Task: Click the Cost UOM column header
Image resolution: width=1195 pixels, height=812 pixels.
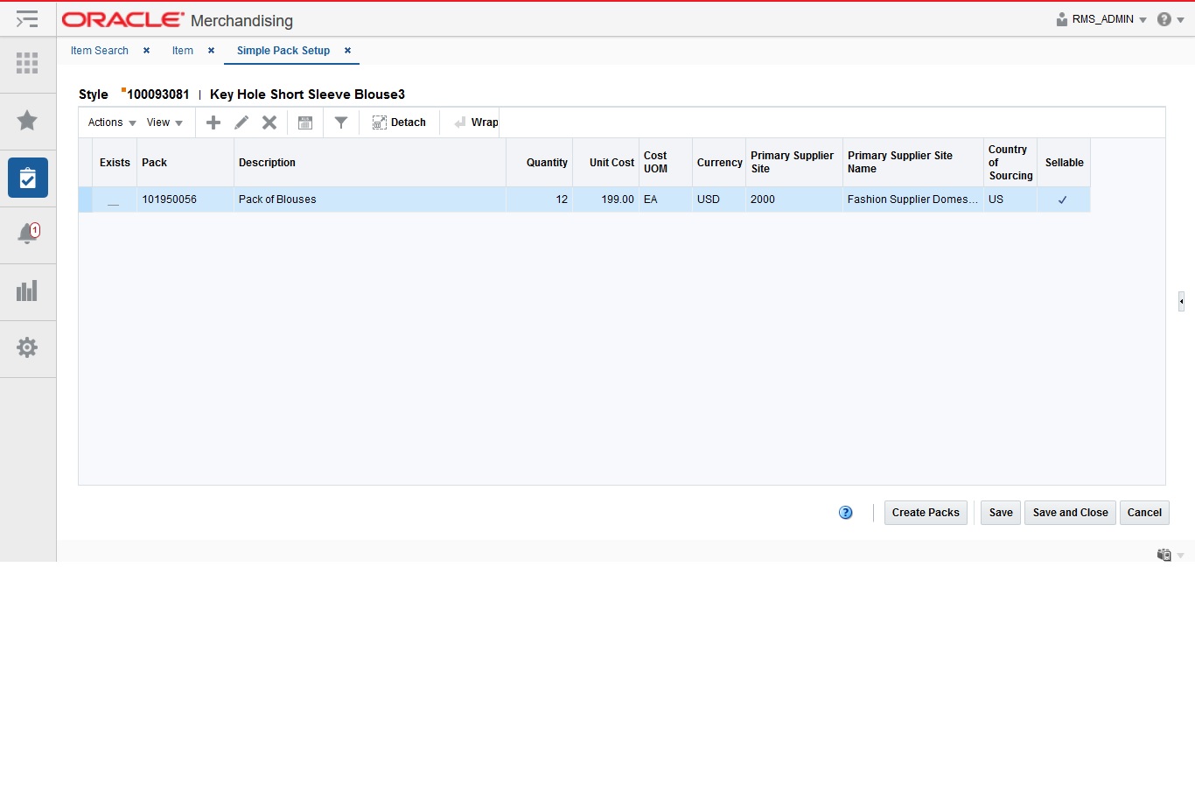Action: (666, 163)
